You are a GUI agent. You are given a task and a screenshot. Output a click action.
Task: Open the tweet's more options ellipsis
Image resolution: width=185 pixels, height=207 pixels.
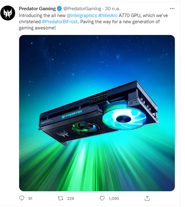click(x=172, y=9)
